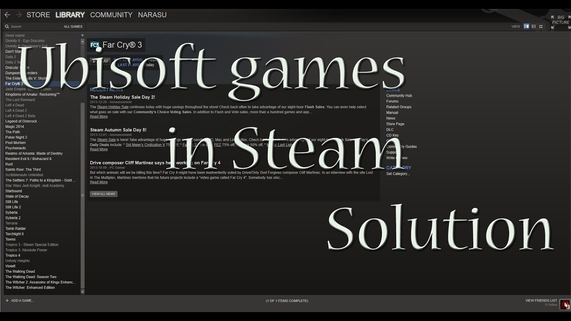Screen dimensions: 571x321
Task: Select Psychonauts
Action: (x=16, y=148)
